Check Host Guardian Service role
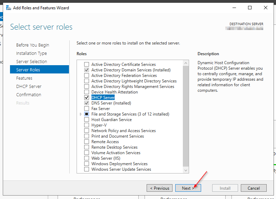The width and height of the screenshot is (276, 199). pos(87,120)
